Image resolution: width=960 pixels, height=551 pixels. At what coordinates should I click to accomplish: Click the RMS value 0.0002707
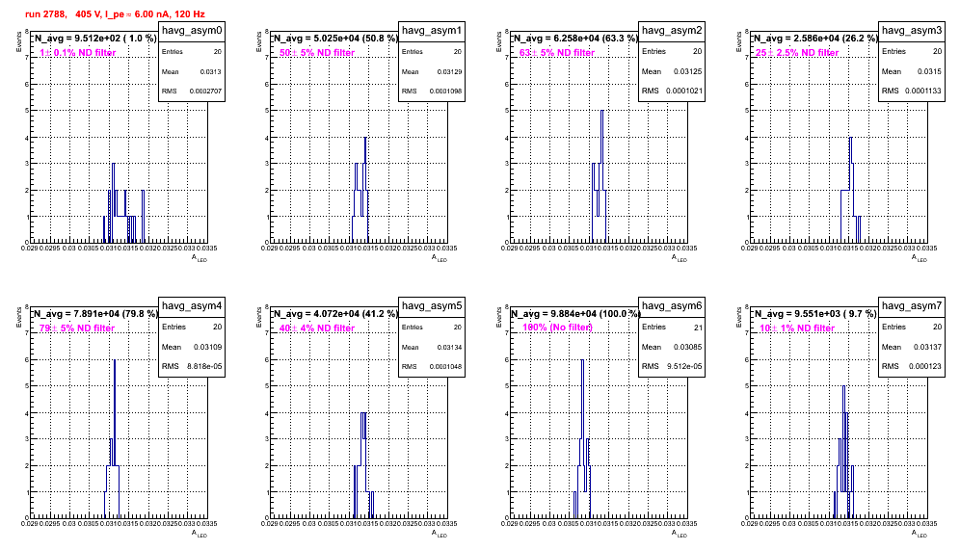coord(205,92)
